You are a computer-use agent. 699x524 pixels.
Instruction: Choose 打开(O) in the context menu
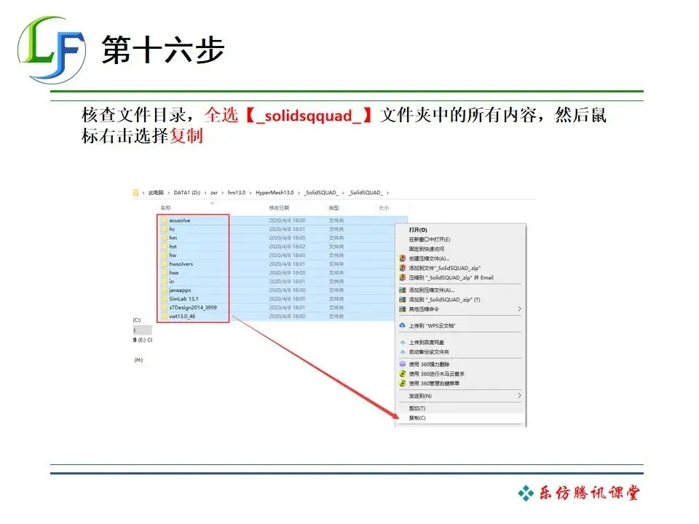(418, 230)
